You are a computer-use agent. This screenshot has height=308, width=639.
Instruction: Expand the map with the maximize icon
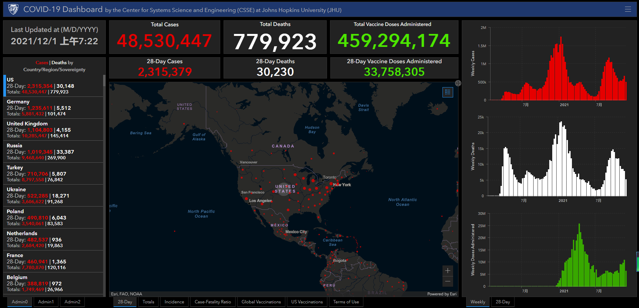(458, 83)
